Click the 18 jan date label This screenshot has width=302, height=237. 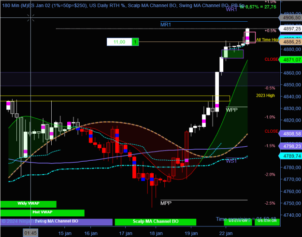click(156, 233)
